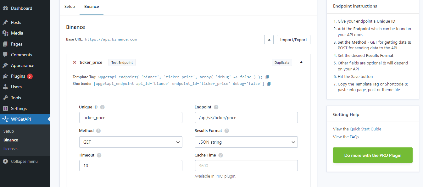Click the copy icon beside Template Tag
Viewport: 423px width, 187px height.
267,77
